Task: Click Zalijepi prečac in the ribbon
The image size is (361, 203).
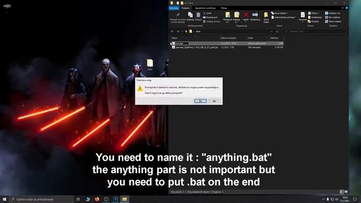Action: 212,21
